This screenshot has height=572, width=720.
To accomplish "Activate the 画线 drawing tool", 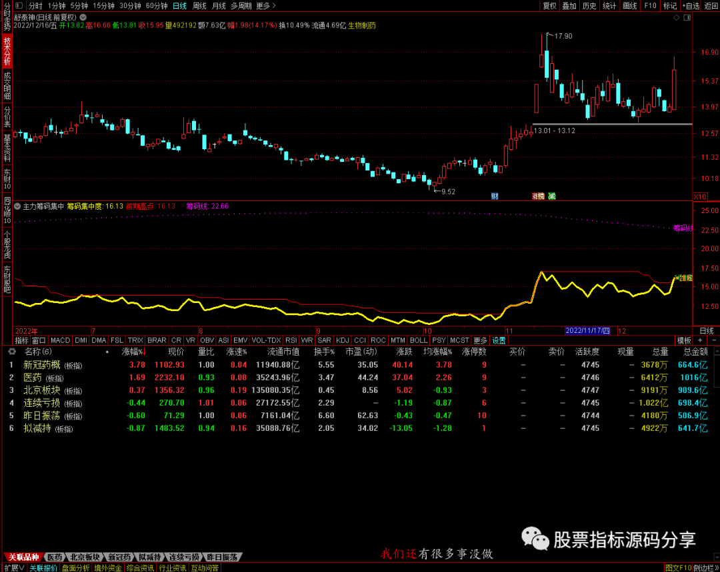I will pyautogui.click(x=629, y=5).
